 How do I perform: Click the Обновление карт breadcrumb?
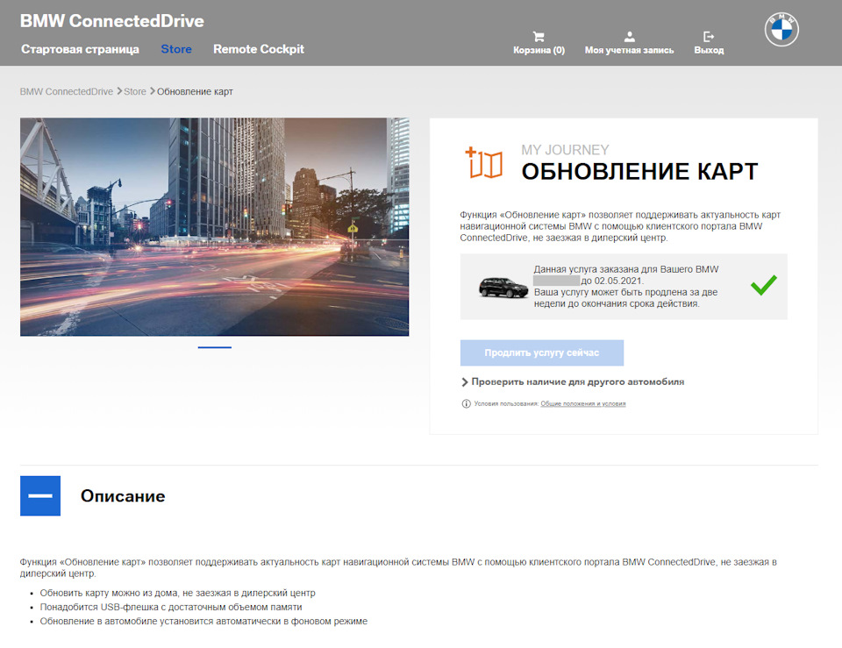[195, 91]
